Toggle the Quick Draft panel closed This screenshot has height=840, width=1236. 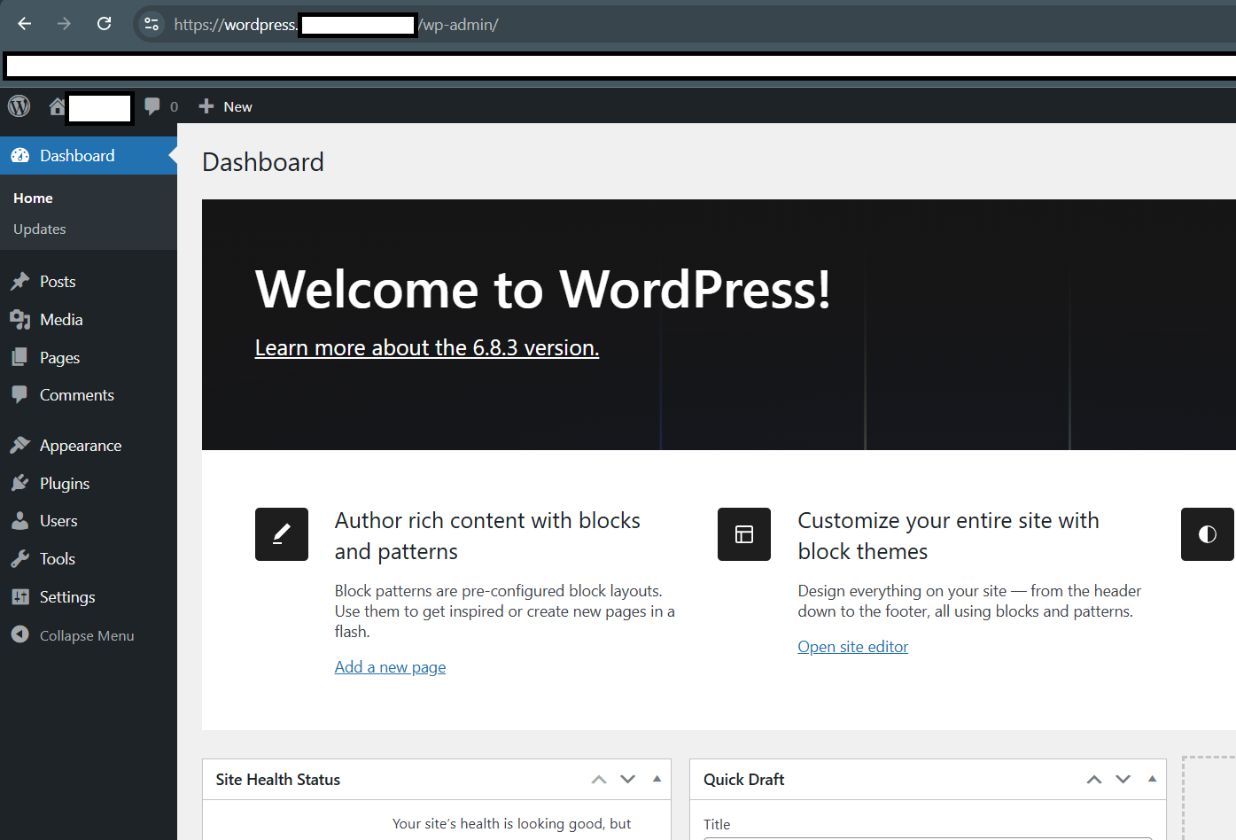pyautogui.click(x=1152, y=779)
